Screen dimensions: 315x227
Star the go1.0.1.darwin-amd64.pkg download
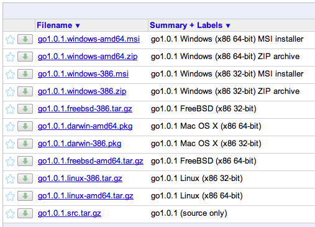click(10, 126)
